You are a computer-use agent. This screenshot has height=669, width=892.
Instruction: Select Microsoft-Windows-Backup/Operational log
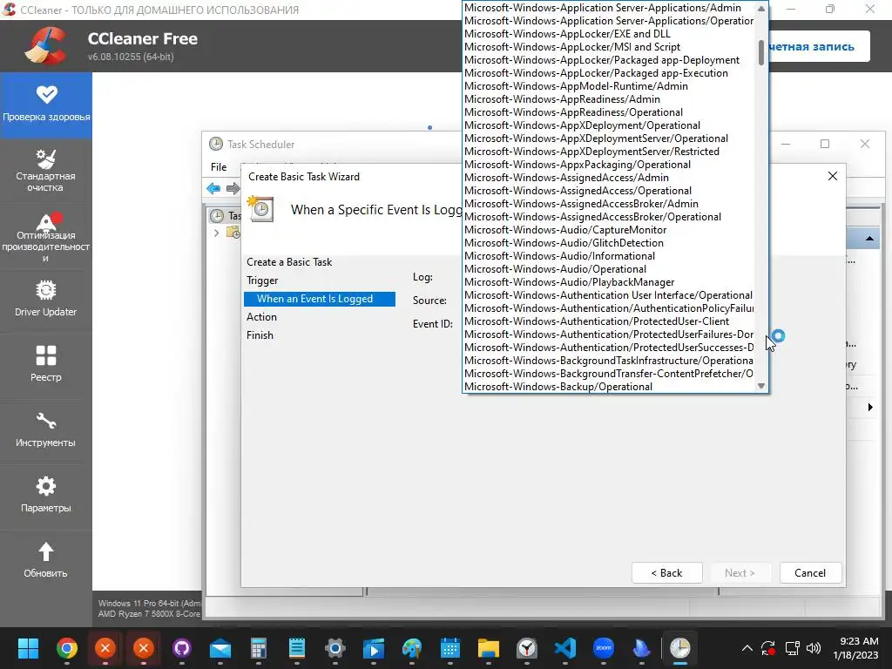coord(609,387)
